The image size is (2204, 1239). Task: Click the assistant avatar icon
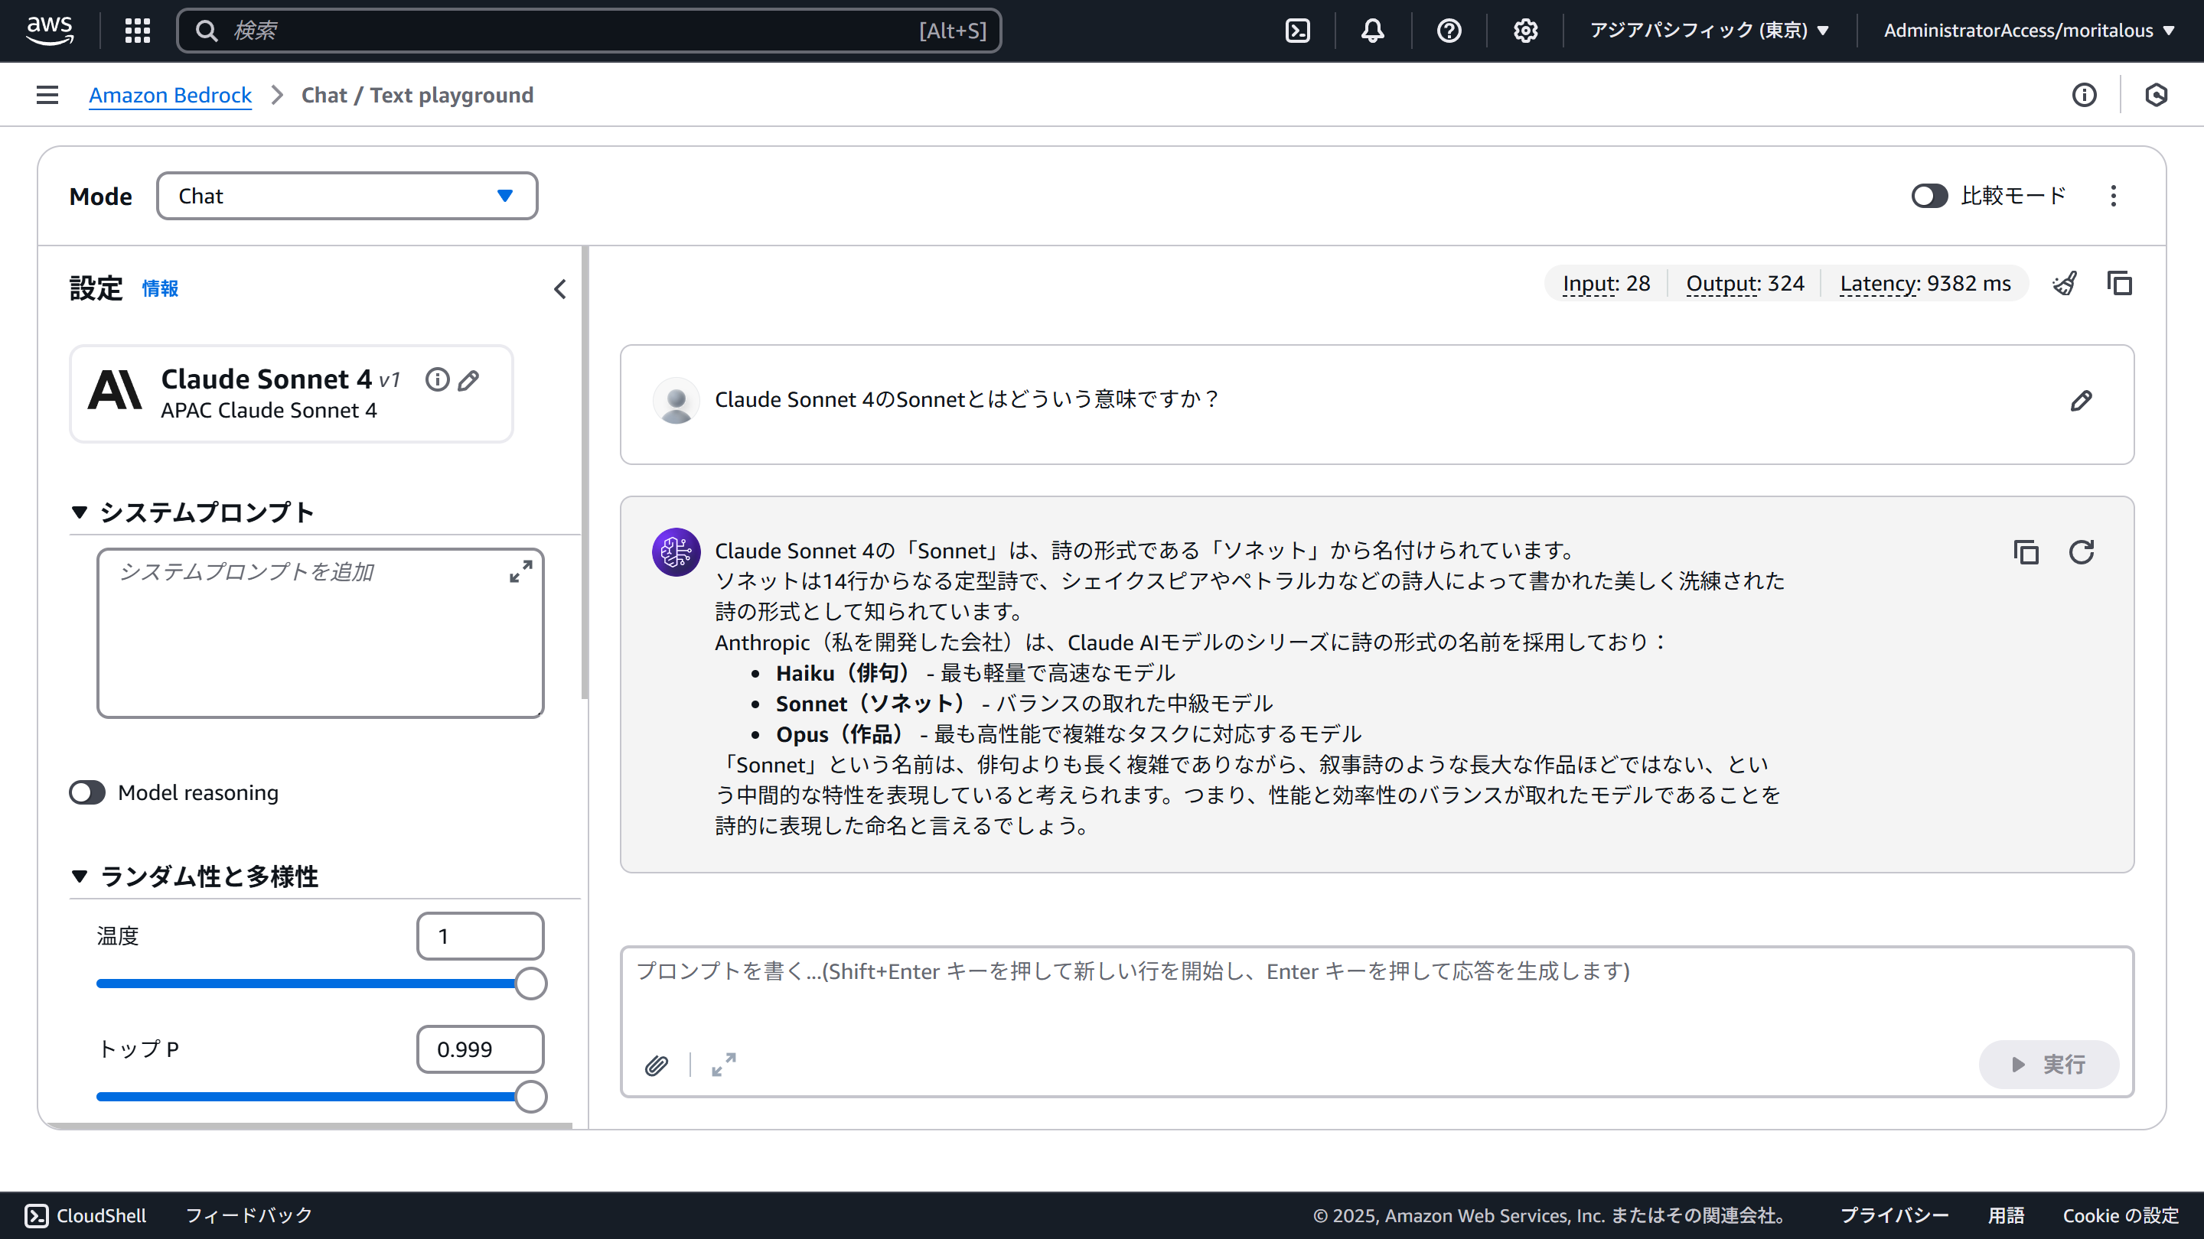[676, 551]
